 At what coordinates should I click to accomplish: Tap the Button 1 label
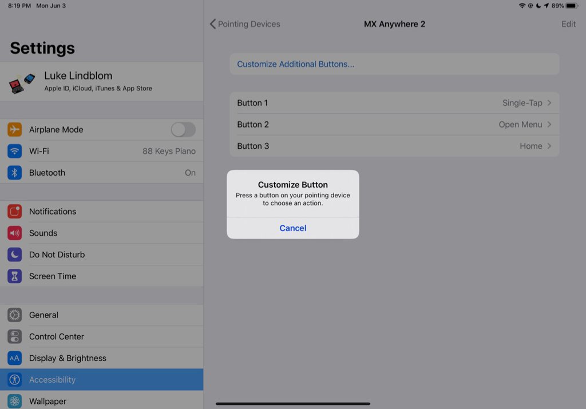tap(252, 103)
